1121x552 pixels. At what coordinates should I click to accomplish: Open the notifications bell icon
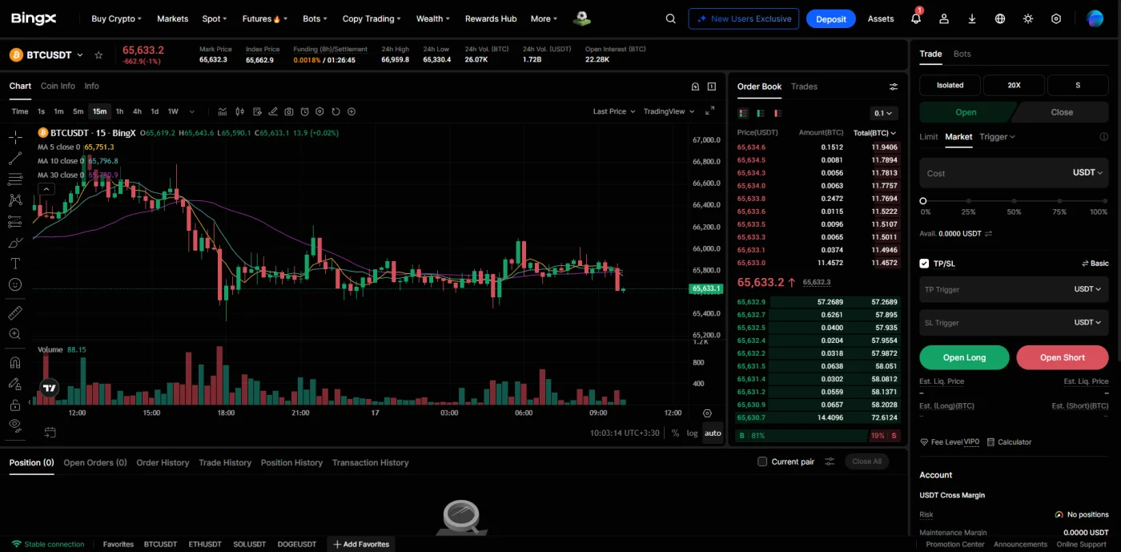point(916,18)
